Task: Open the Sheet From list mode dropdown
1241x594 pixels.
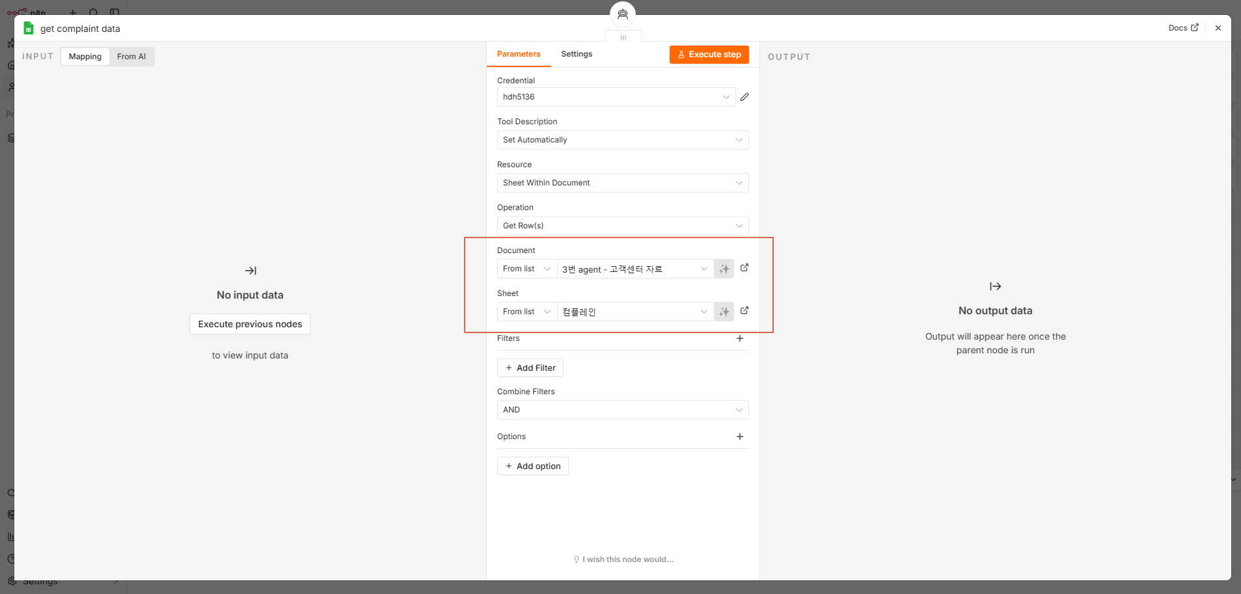Action: pos(527,312)
